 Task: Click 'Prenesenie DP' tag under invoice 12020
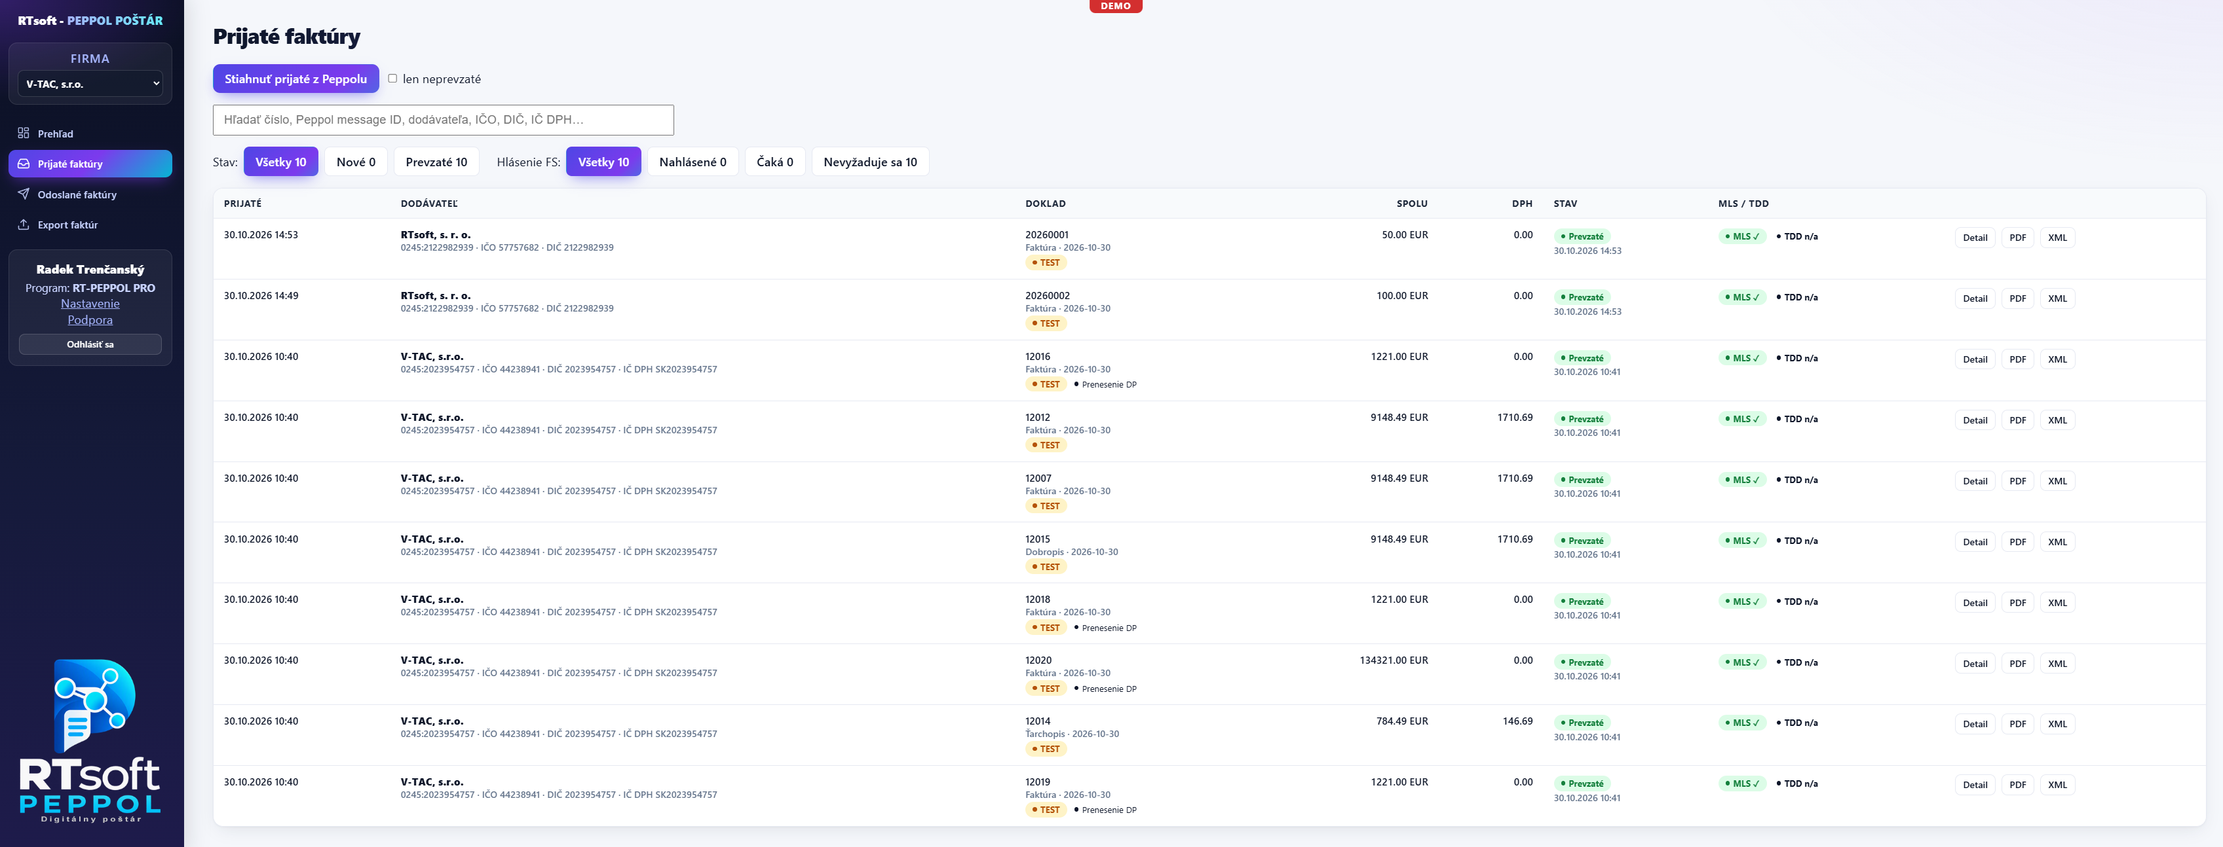click(1105, 689)
